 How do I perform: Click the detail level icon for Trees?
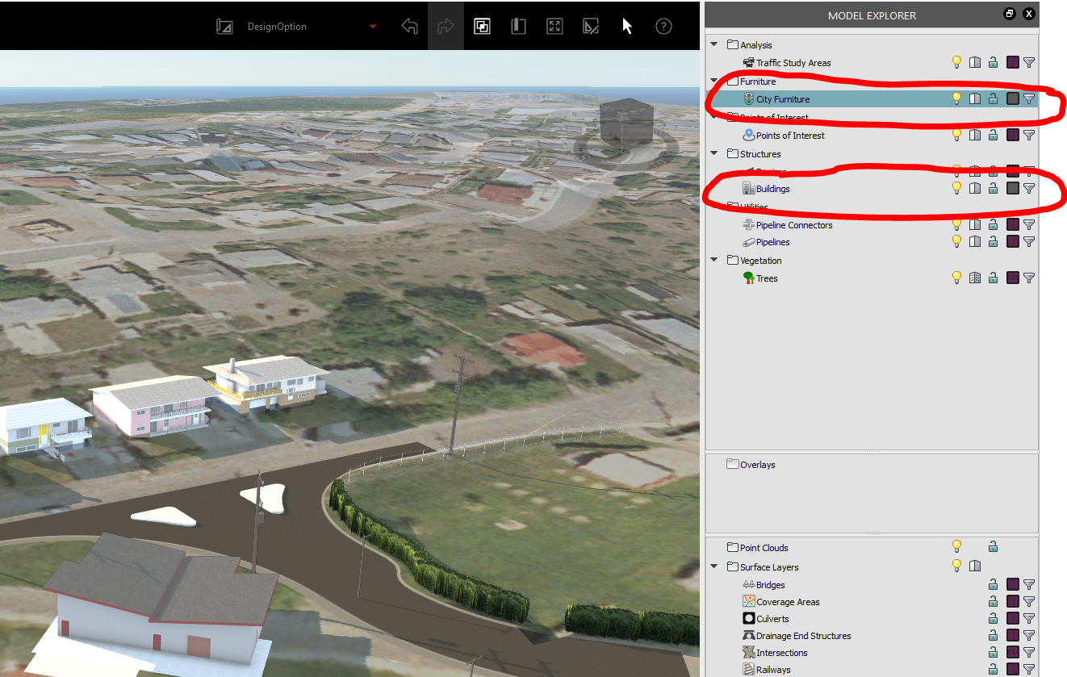point(975,278)
